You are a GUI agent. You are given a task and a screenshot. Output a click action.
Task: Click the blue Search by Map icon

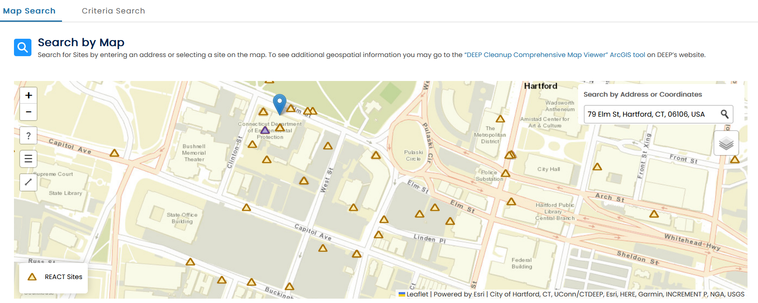pyautogui.click(x=22, y=47)
